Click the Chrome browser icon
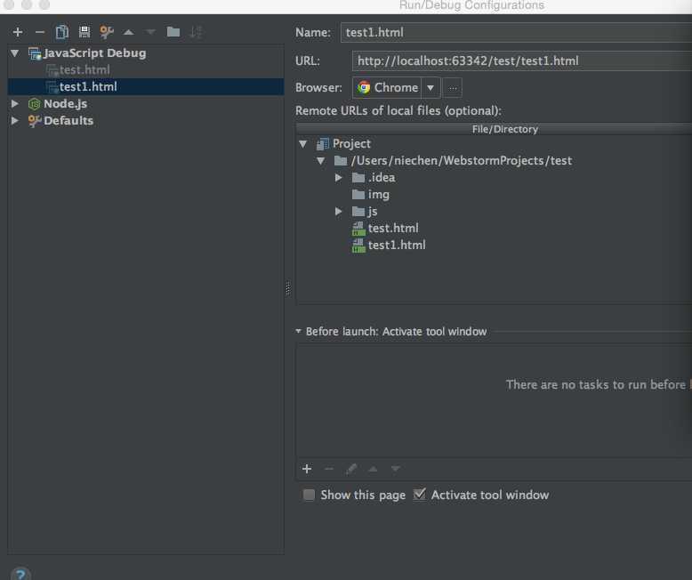The height and width of the screenshot is (580, 692). pos(364,87)
